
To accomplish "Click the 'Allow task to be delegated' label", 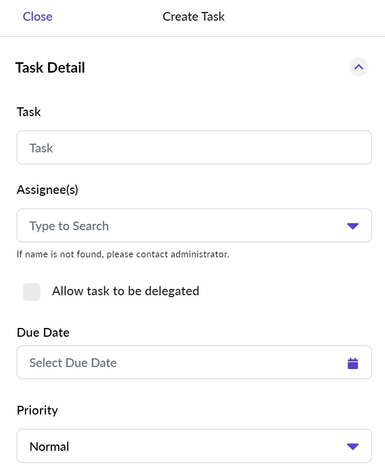I will [x=125, y=291].
